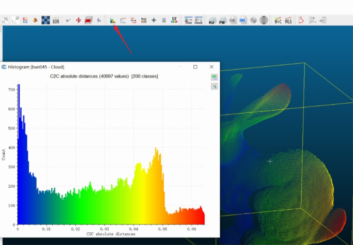Click the red four-arrow axis icon
353x245 pixels.
(78, 21)
